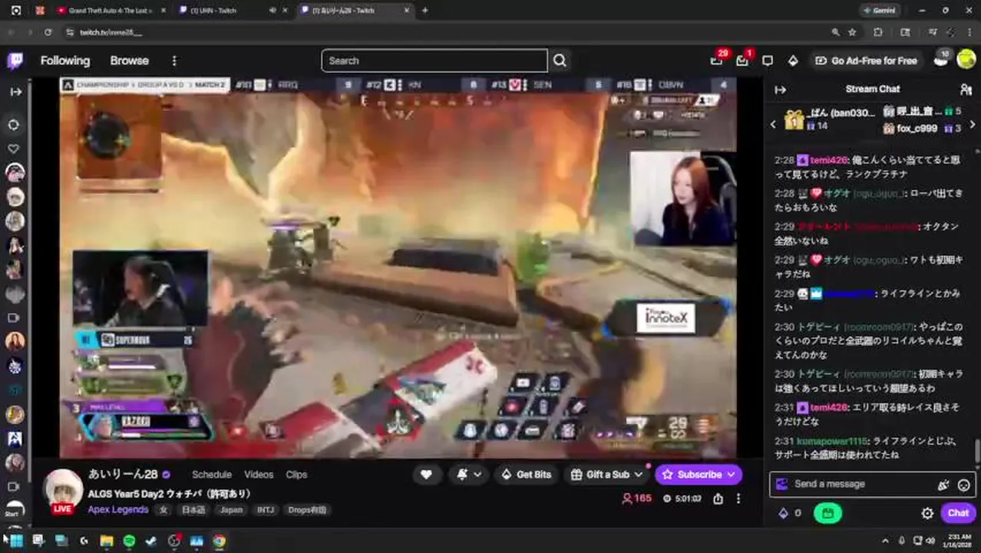Open Prime loot crown with 29 badge
Screen dimensions: 981x553
(x=717, y=61)
